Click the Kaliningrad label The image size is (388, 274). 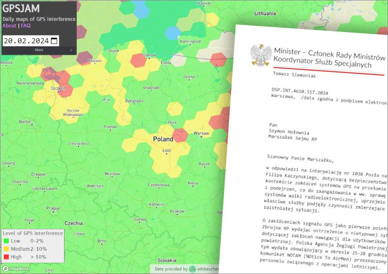click(190, 41)
